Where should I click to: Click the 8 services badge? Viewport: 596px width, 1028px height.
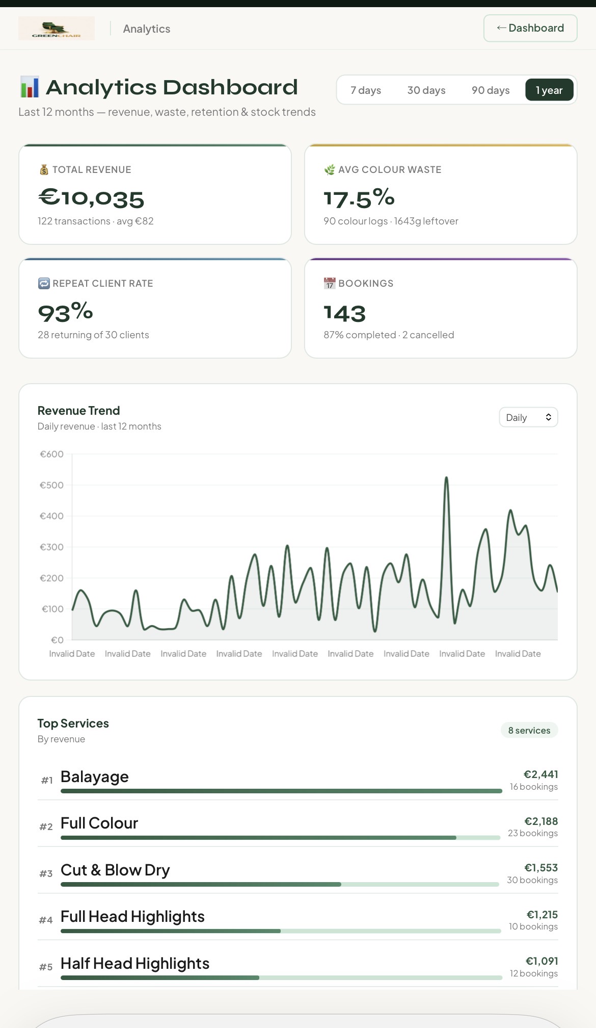(x=529, y=730)
